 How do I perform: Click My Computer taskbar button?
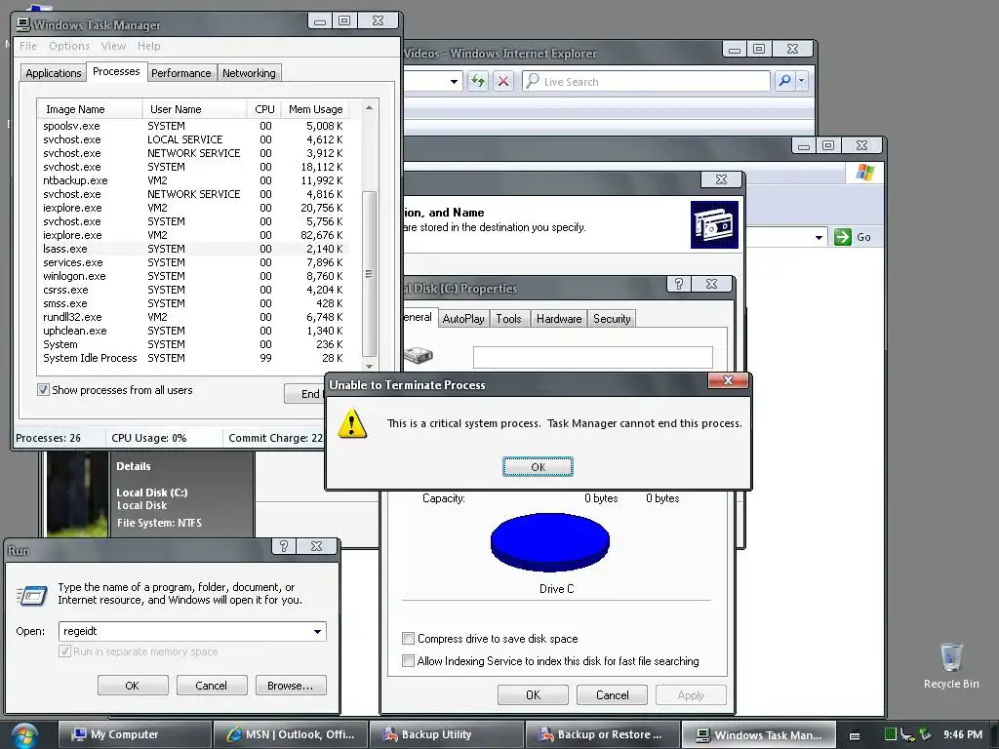pos(135,734)
